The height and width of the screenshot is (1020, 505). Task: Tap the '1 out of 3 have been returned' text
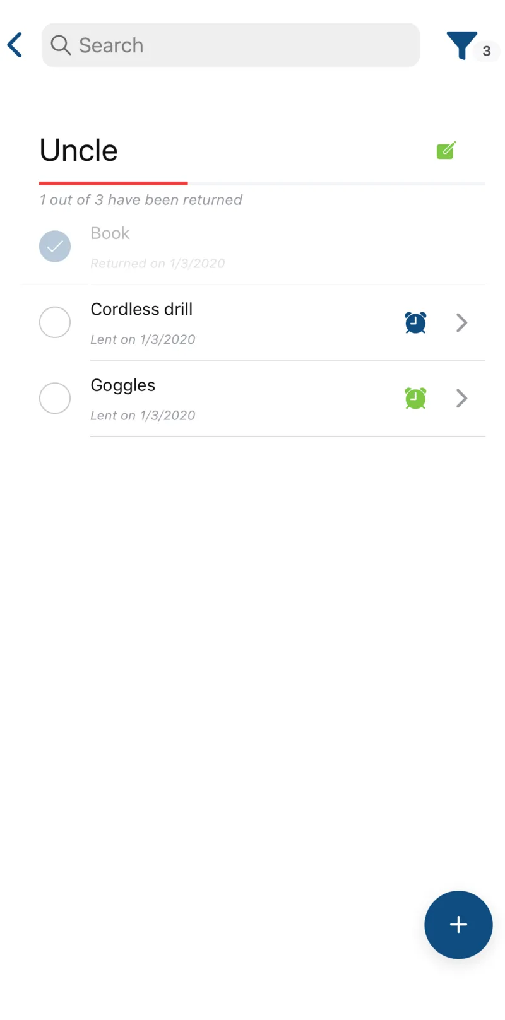point(141,200)
